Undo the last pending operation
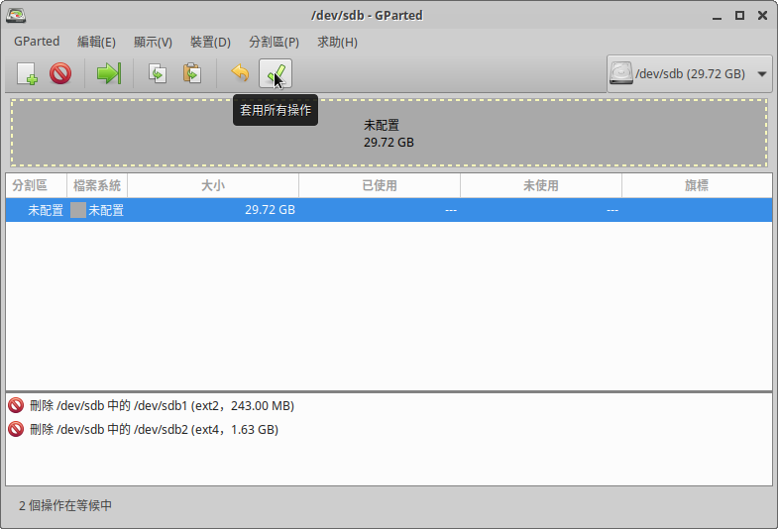Viewport: 778px width, 529px height. click(240, 73)
